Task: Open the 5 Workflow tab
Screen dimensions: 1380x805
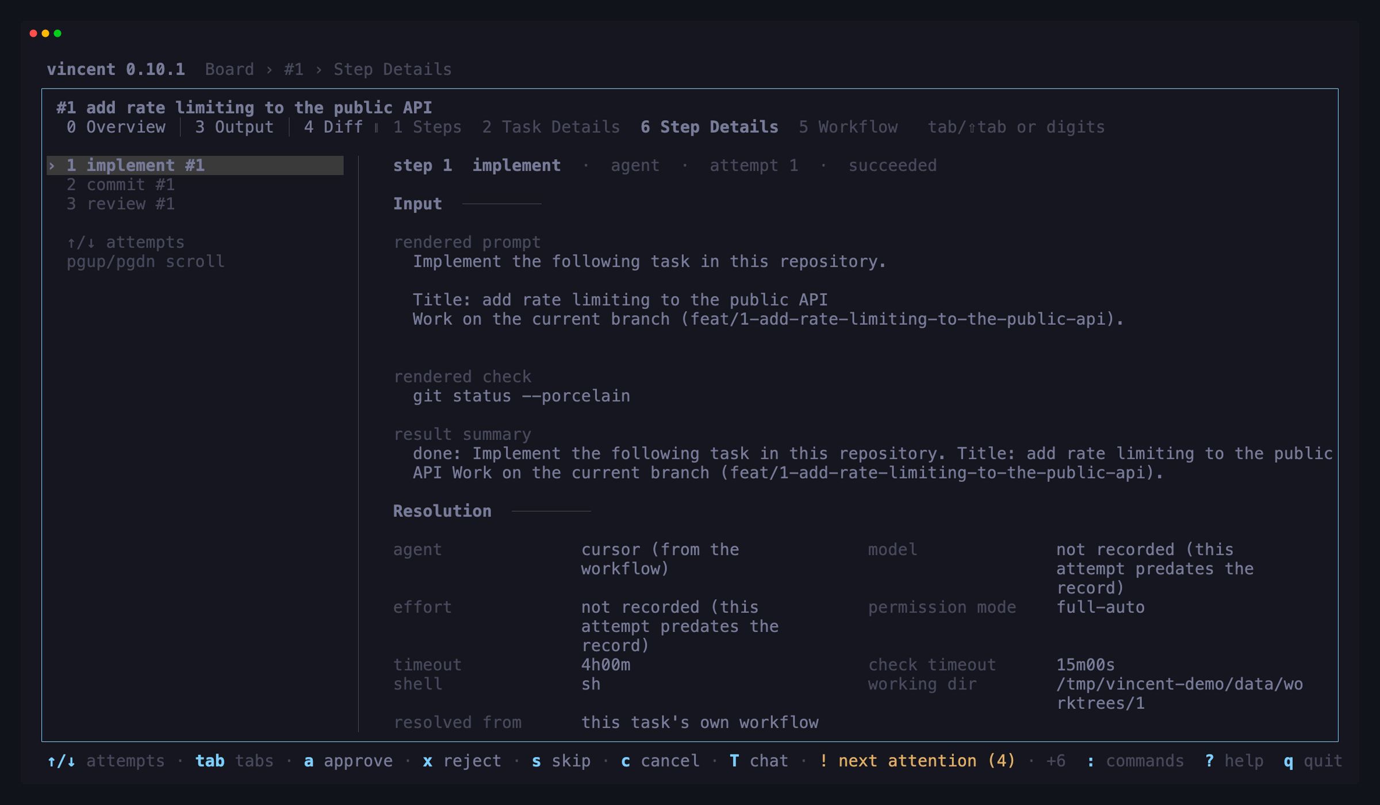Action: pos(848,127)
